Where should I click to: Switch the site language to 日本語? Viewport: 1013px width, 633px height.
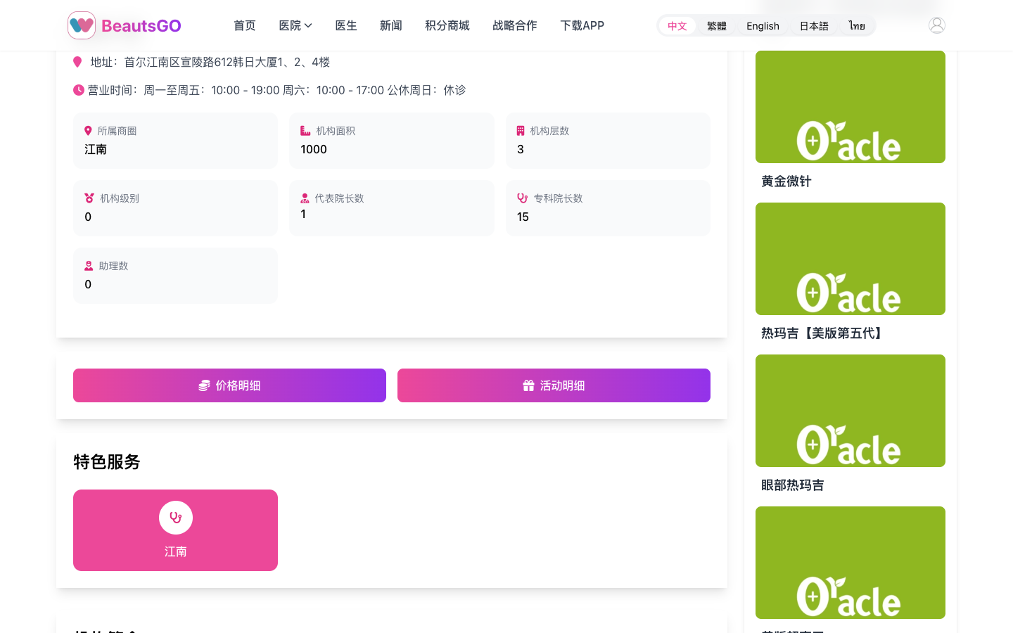coord(814,25)
